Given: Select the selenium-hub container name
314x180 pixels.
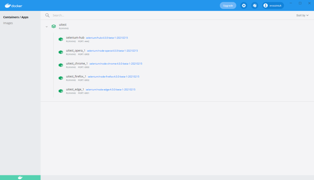Looking at the screenshot, I should click(75, 38).
